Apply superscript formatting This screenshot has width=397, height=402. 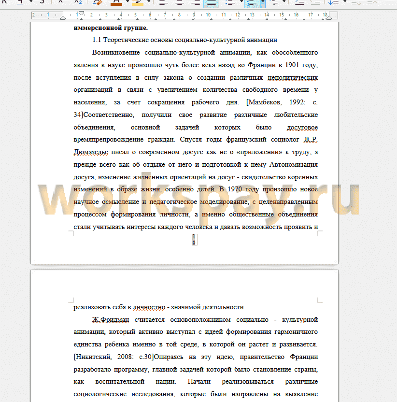[60, 2]
